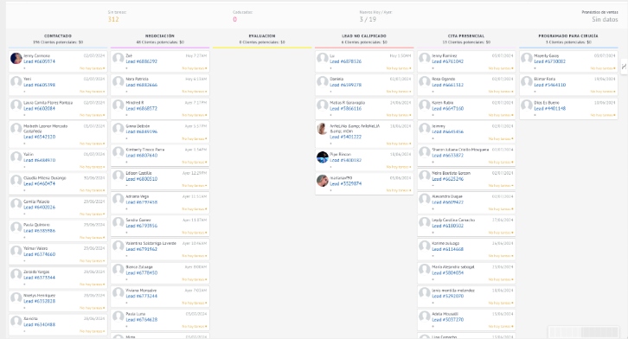Screen dimensions: 628x339
Task: Open Lead #5866116 under Matias R Garavaglia
Action: tap(346, 108)
